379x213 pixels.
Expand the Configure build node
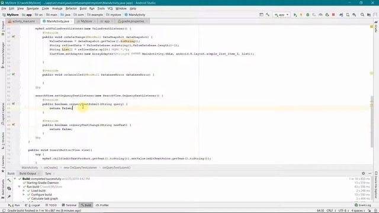[24, 195]
